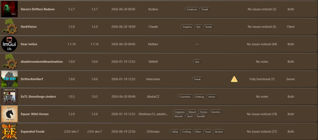Viewport: 318px width, 140px height.
Task: Click the Other tag on Expanded Foods
Action: tap(198, 132)
